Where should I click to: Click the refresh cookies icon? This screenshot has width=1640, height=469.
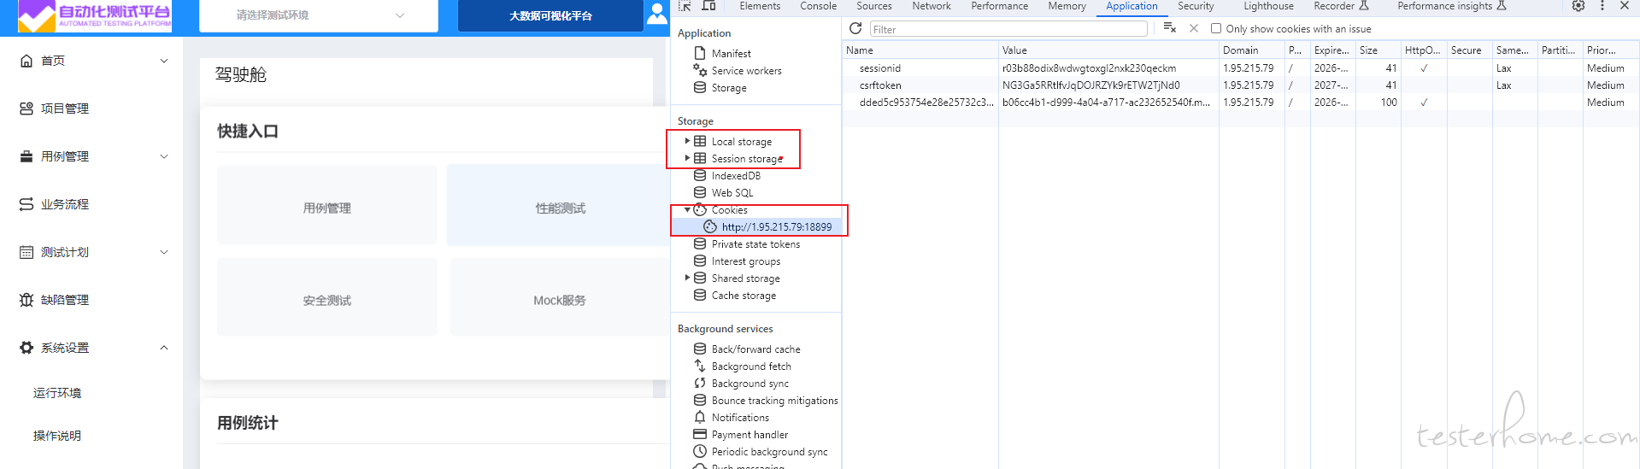(x=855, y=29)
